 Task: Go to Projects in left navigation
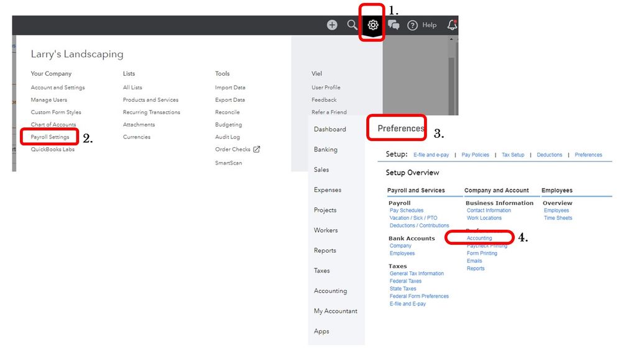(325, 210)
